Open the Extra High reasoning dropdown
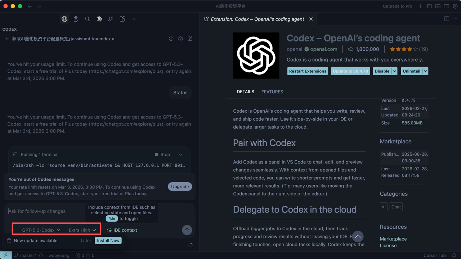The height and width of the screenshot is (259, 461). [x=82, y=230]
